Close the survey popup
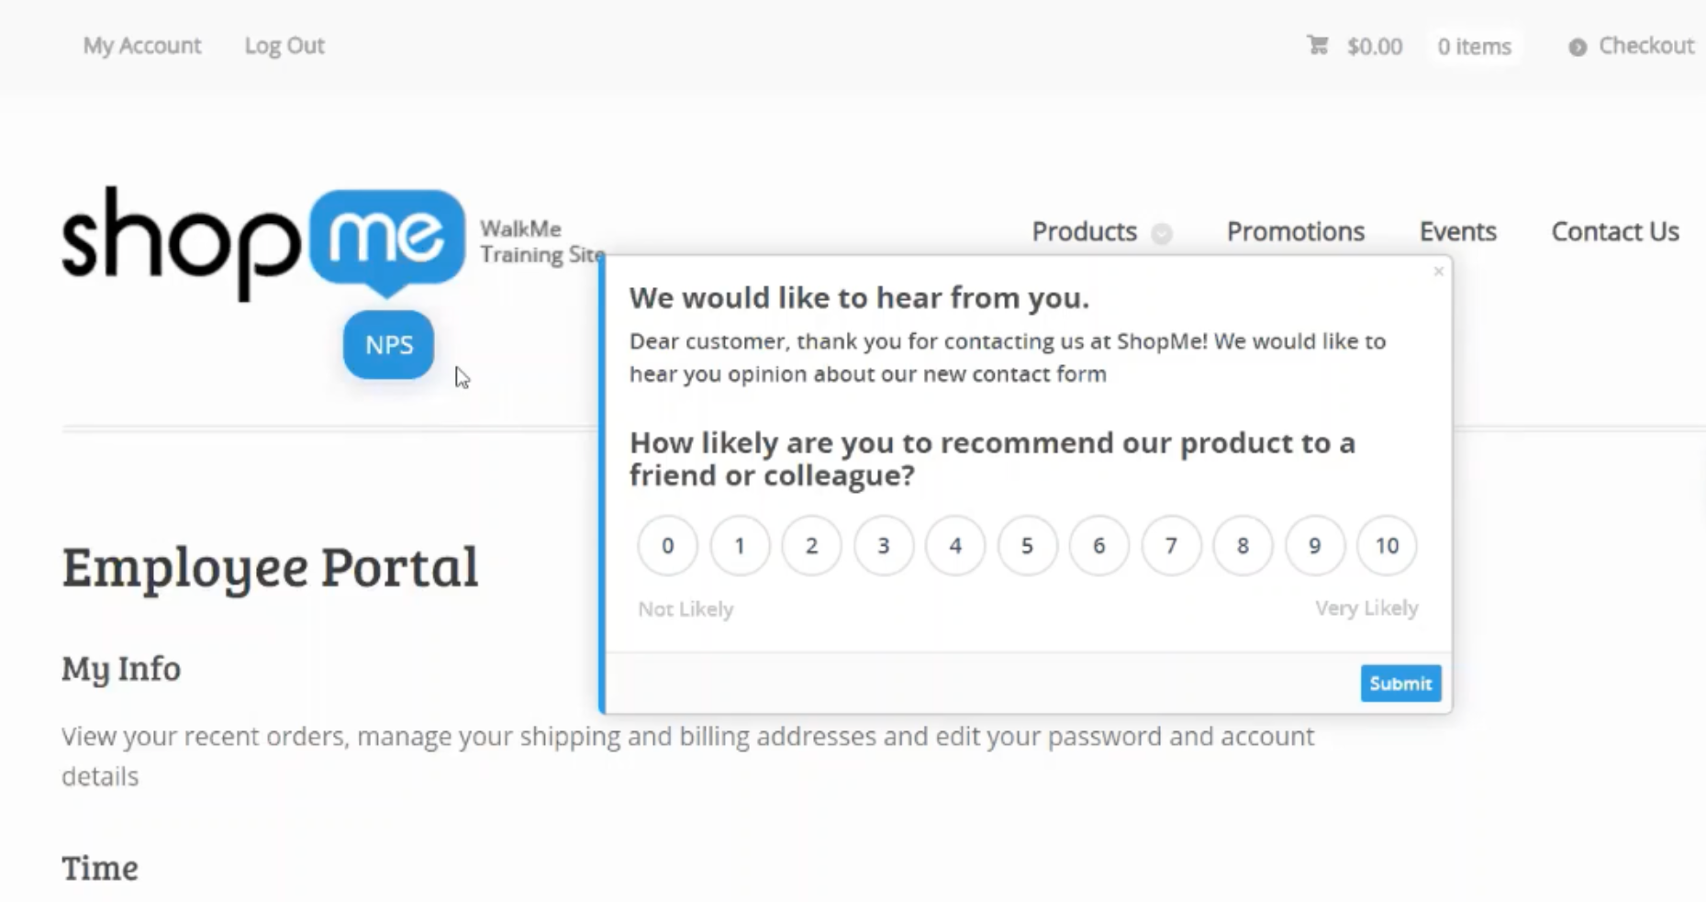 [1438, 272]
